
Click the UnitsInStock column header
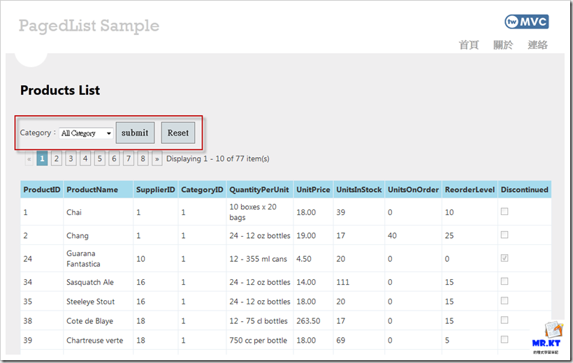point(359,190)
